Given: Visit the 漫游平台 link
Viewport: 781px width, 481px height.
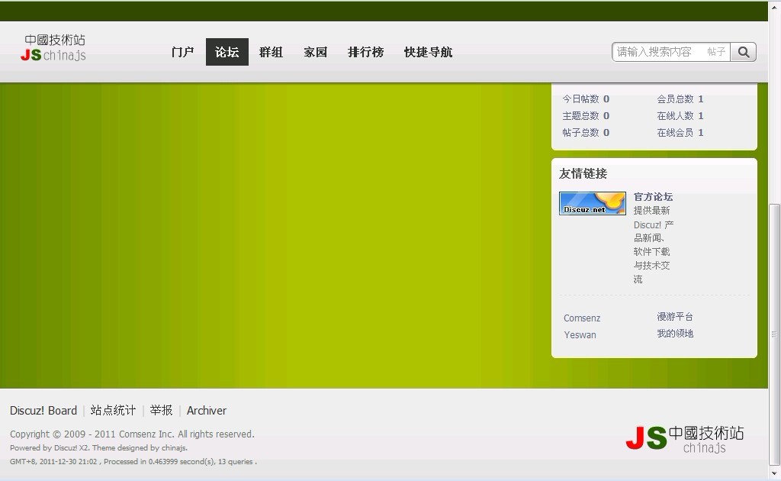Looking at the screenshot, I should tap(675, 317).
